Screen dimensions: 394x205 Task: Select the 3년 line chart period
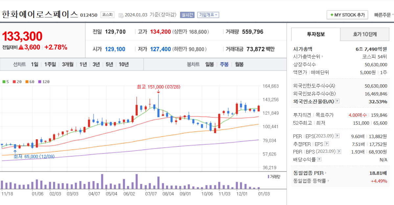coord(96,65)
